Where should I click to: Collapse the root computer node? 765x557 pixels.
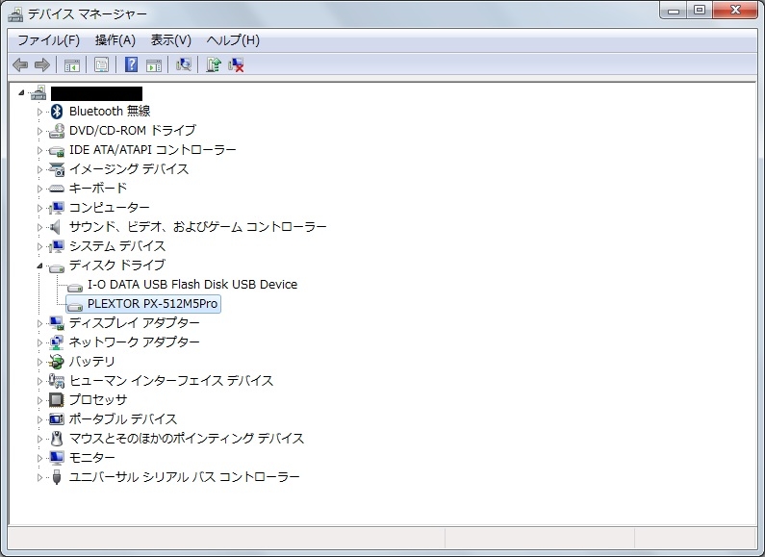(x=21, y=92)
